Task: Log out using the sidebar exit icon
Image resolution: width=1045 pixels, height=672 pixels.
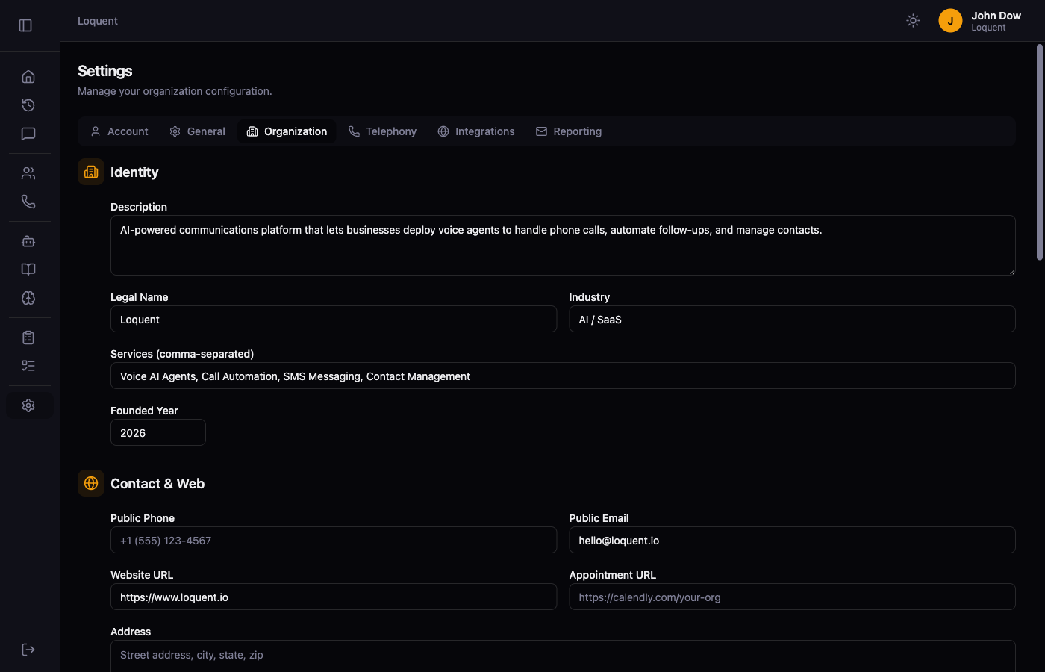Action: coord(28,649)
